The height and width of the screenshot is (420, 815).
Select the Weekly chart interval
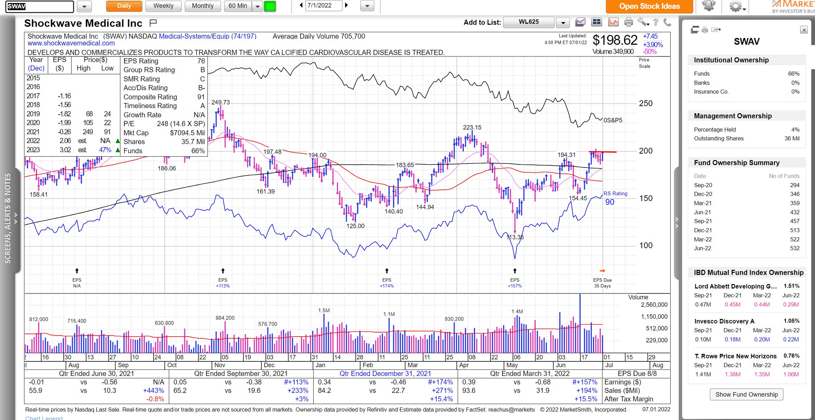(163, 6)
